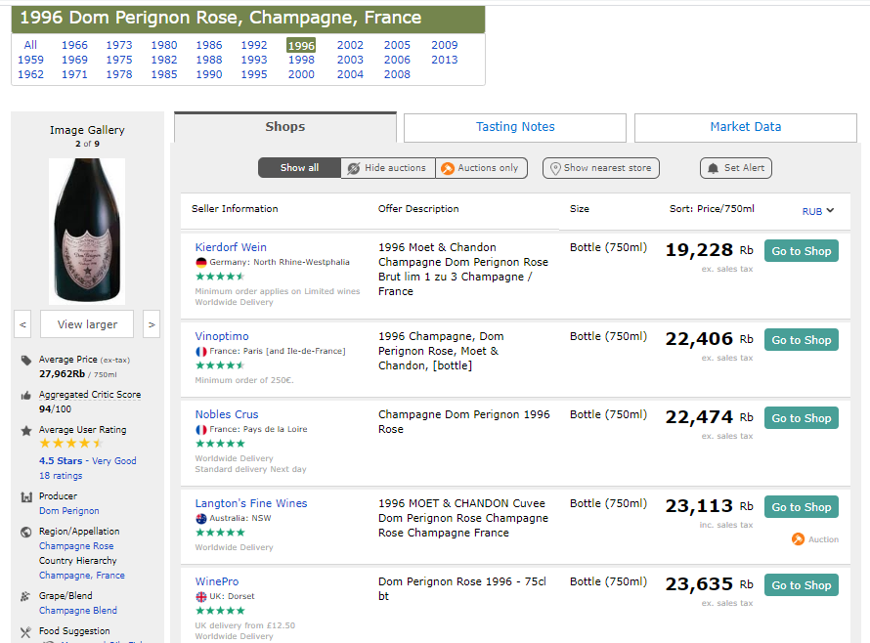
Task: Click the 27,962Rb average price value
Action: coord(62,374)
